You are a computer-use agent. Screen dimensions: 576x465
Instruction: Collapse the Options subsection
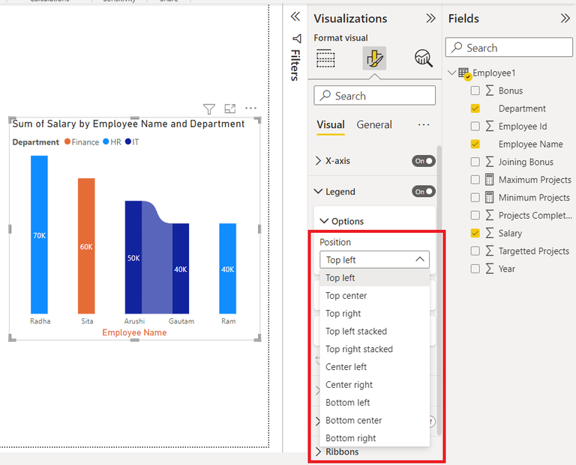(x=324, y=221)
